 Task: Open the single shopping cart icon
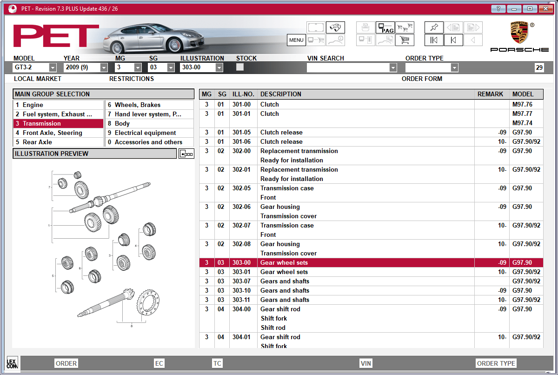pyautogui.click(x=405, y=40)
